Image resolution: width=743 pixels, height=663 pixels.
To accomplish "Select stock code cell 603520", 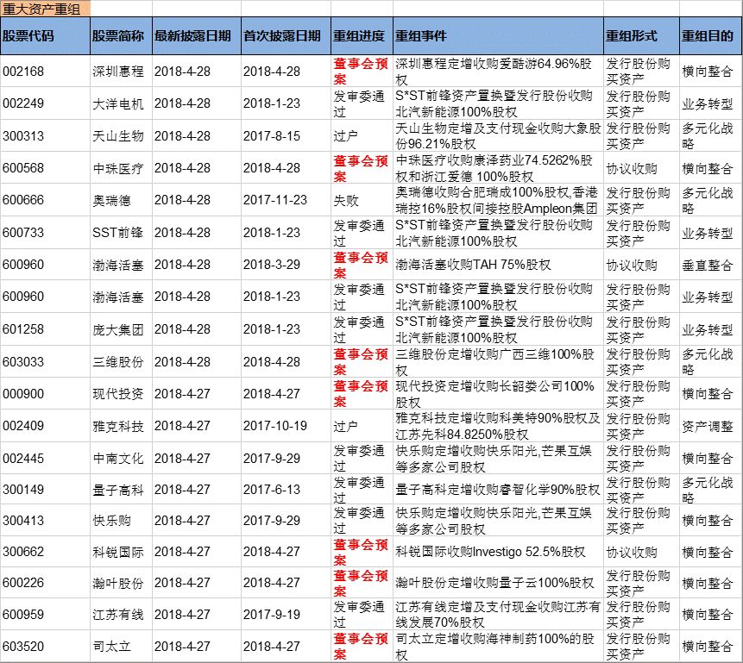I will point(45,647).
